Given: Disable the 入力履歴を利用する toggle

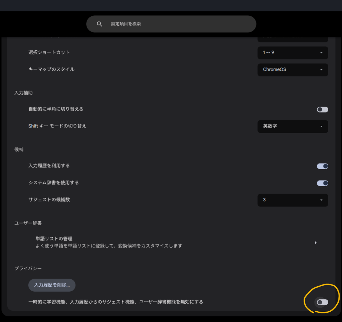Looking at the screenshot, I should point(322,166).
